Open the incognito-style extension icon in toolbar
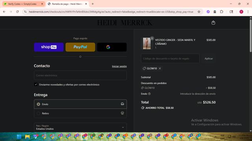 click(215, 12)
